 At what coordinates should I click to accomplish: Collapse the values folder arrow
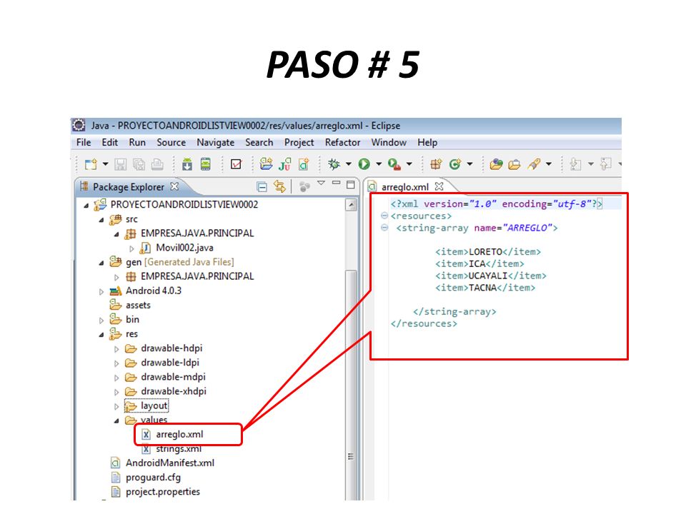[116, 421]
